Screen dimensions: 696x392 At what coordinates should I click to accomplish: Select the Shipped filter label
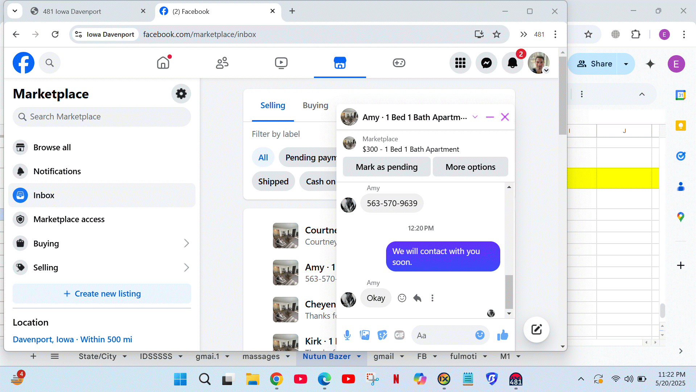(273, 181)
